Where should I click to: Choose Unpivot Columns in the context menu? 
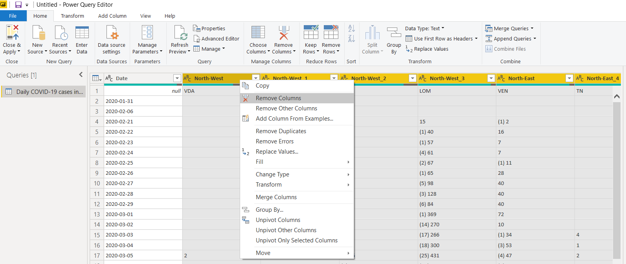tap(278, 220)
